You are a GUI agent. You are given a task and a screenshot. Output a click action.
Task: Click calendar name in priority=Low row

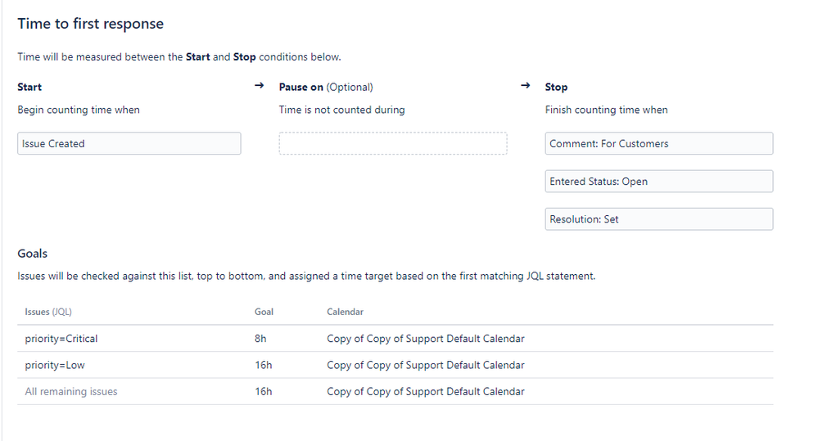[426, 365]
